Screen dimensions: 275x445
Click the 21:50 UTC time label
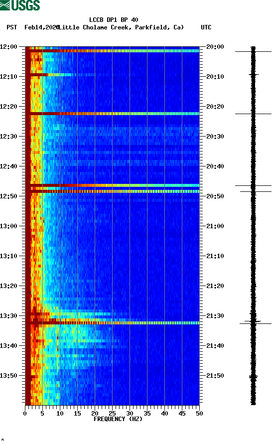[x=215, y=375]
